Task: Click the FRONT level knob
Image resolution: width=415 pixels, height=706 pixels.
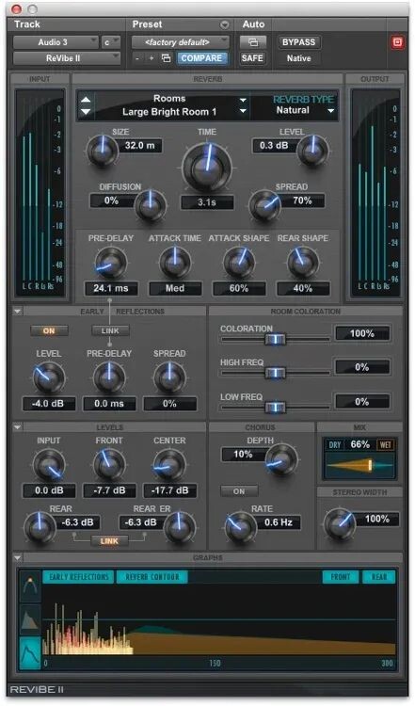Action: [x=109, y=465]
